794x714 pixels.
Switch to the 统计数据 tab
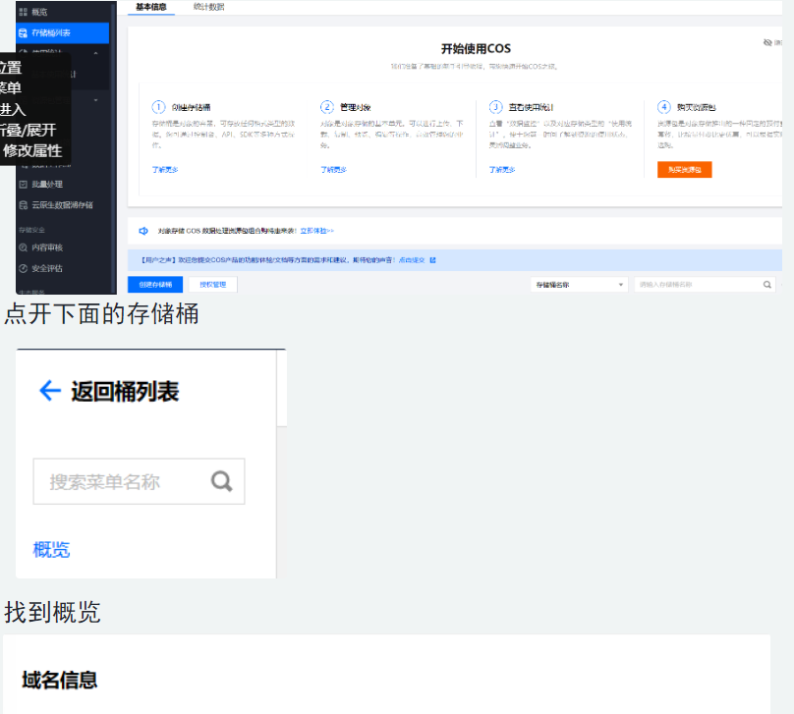click(208, 7)
